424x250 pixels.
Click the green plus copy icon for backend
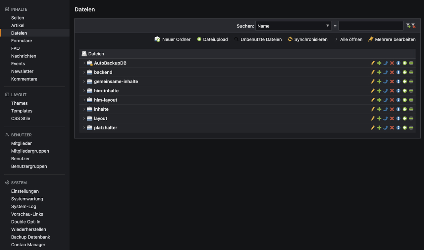(379, 72)
